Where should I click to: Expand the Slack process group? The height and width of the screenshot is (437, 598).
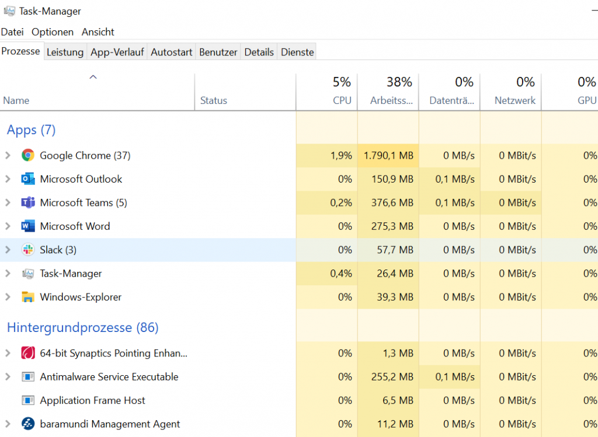click(x=8, y=250)
